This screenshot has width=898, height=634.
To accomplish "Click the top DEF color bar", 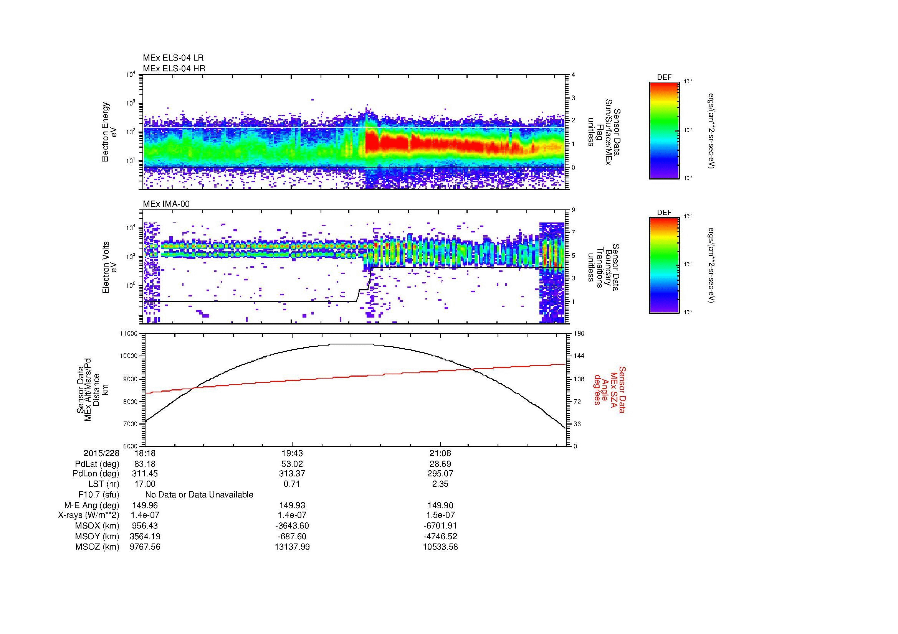I will (664, 130).
